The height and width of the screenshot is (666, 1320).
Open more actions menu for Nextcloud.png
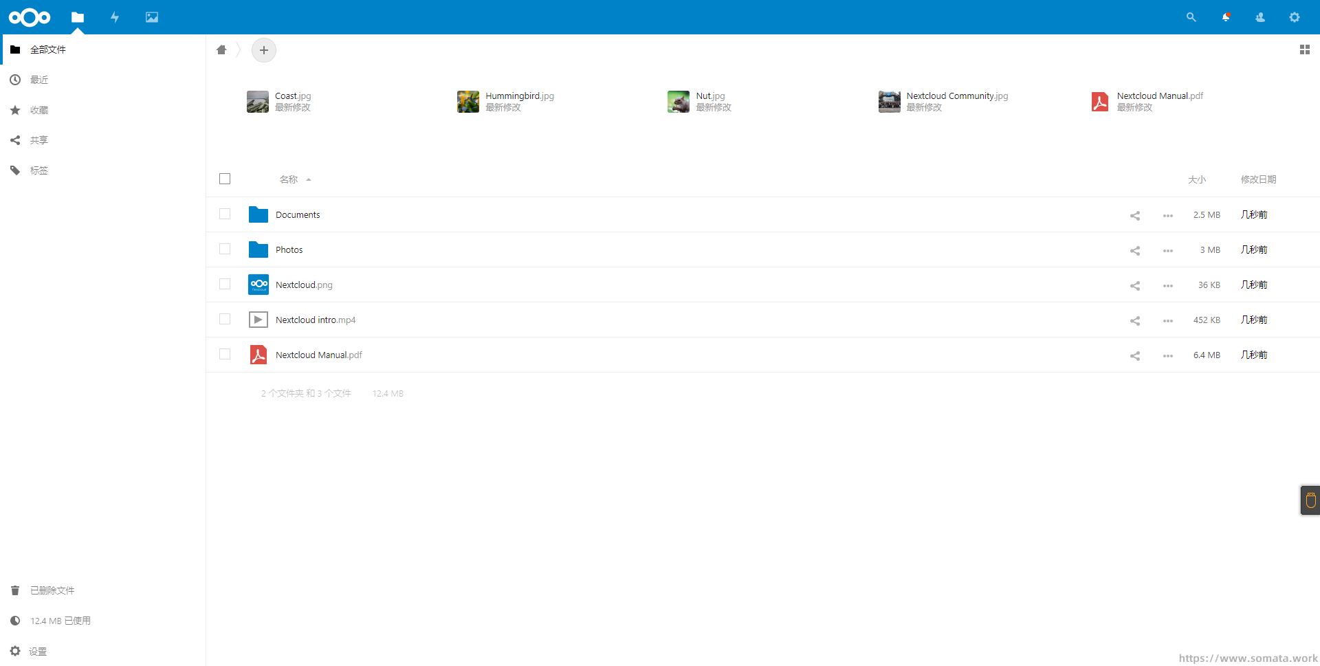[x=1168, y=285]
